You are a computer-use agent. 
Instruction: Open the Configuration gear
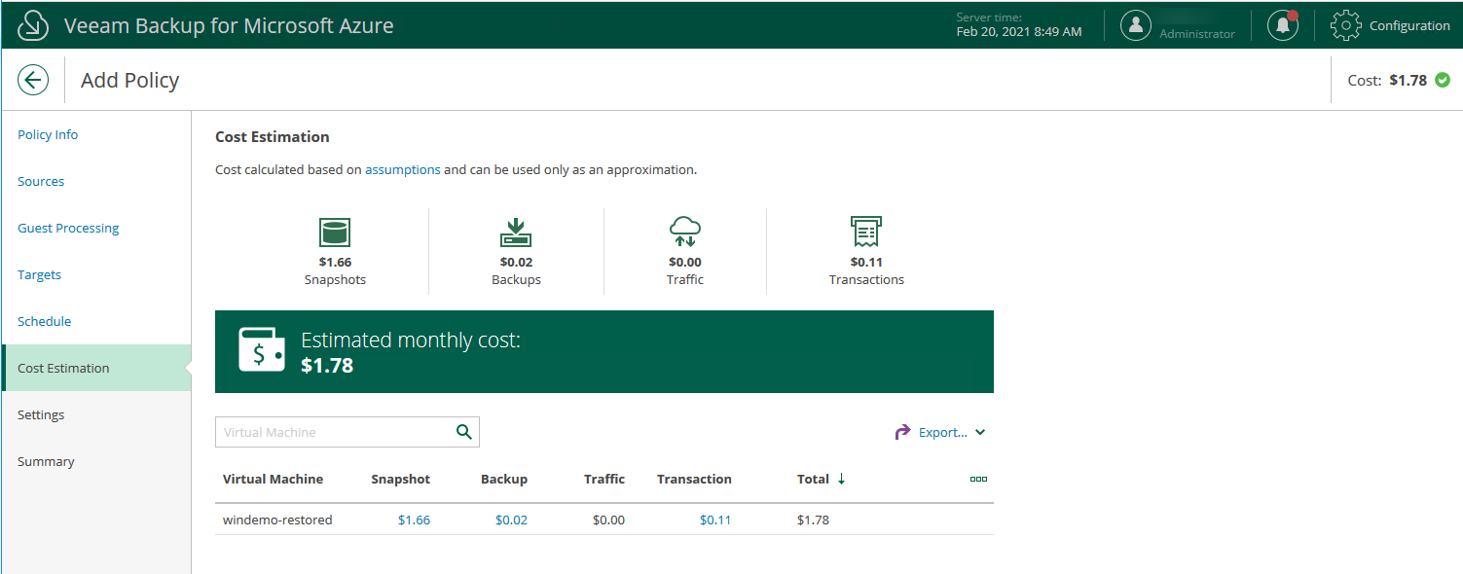pyautogui.click(x=1345, y=26)
